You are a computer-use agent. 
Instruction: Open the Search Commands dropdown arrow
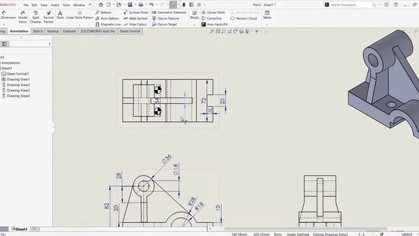point(378,5)
